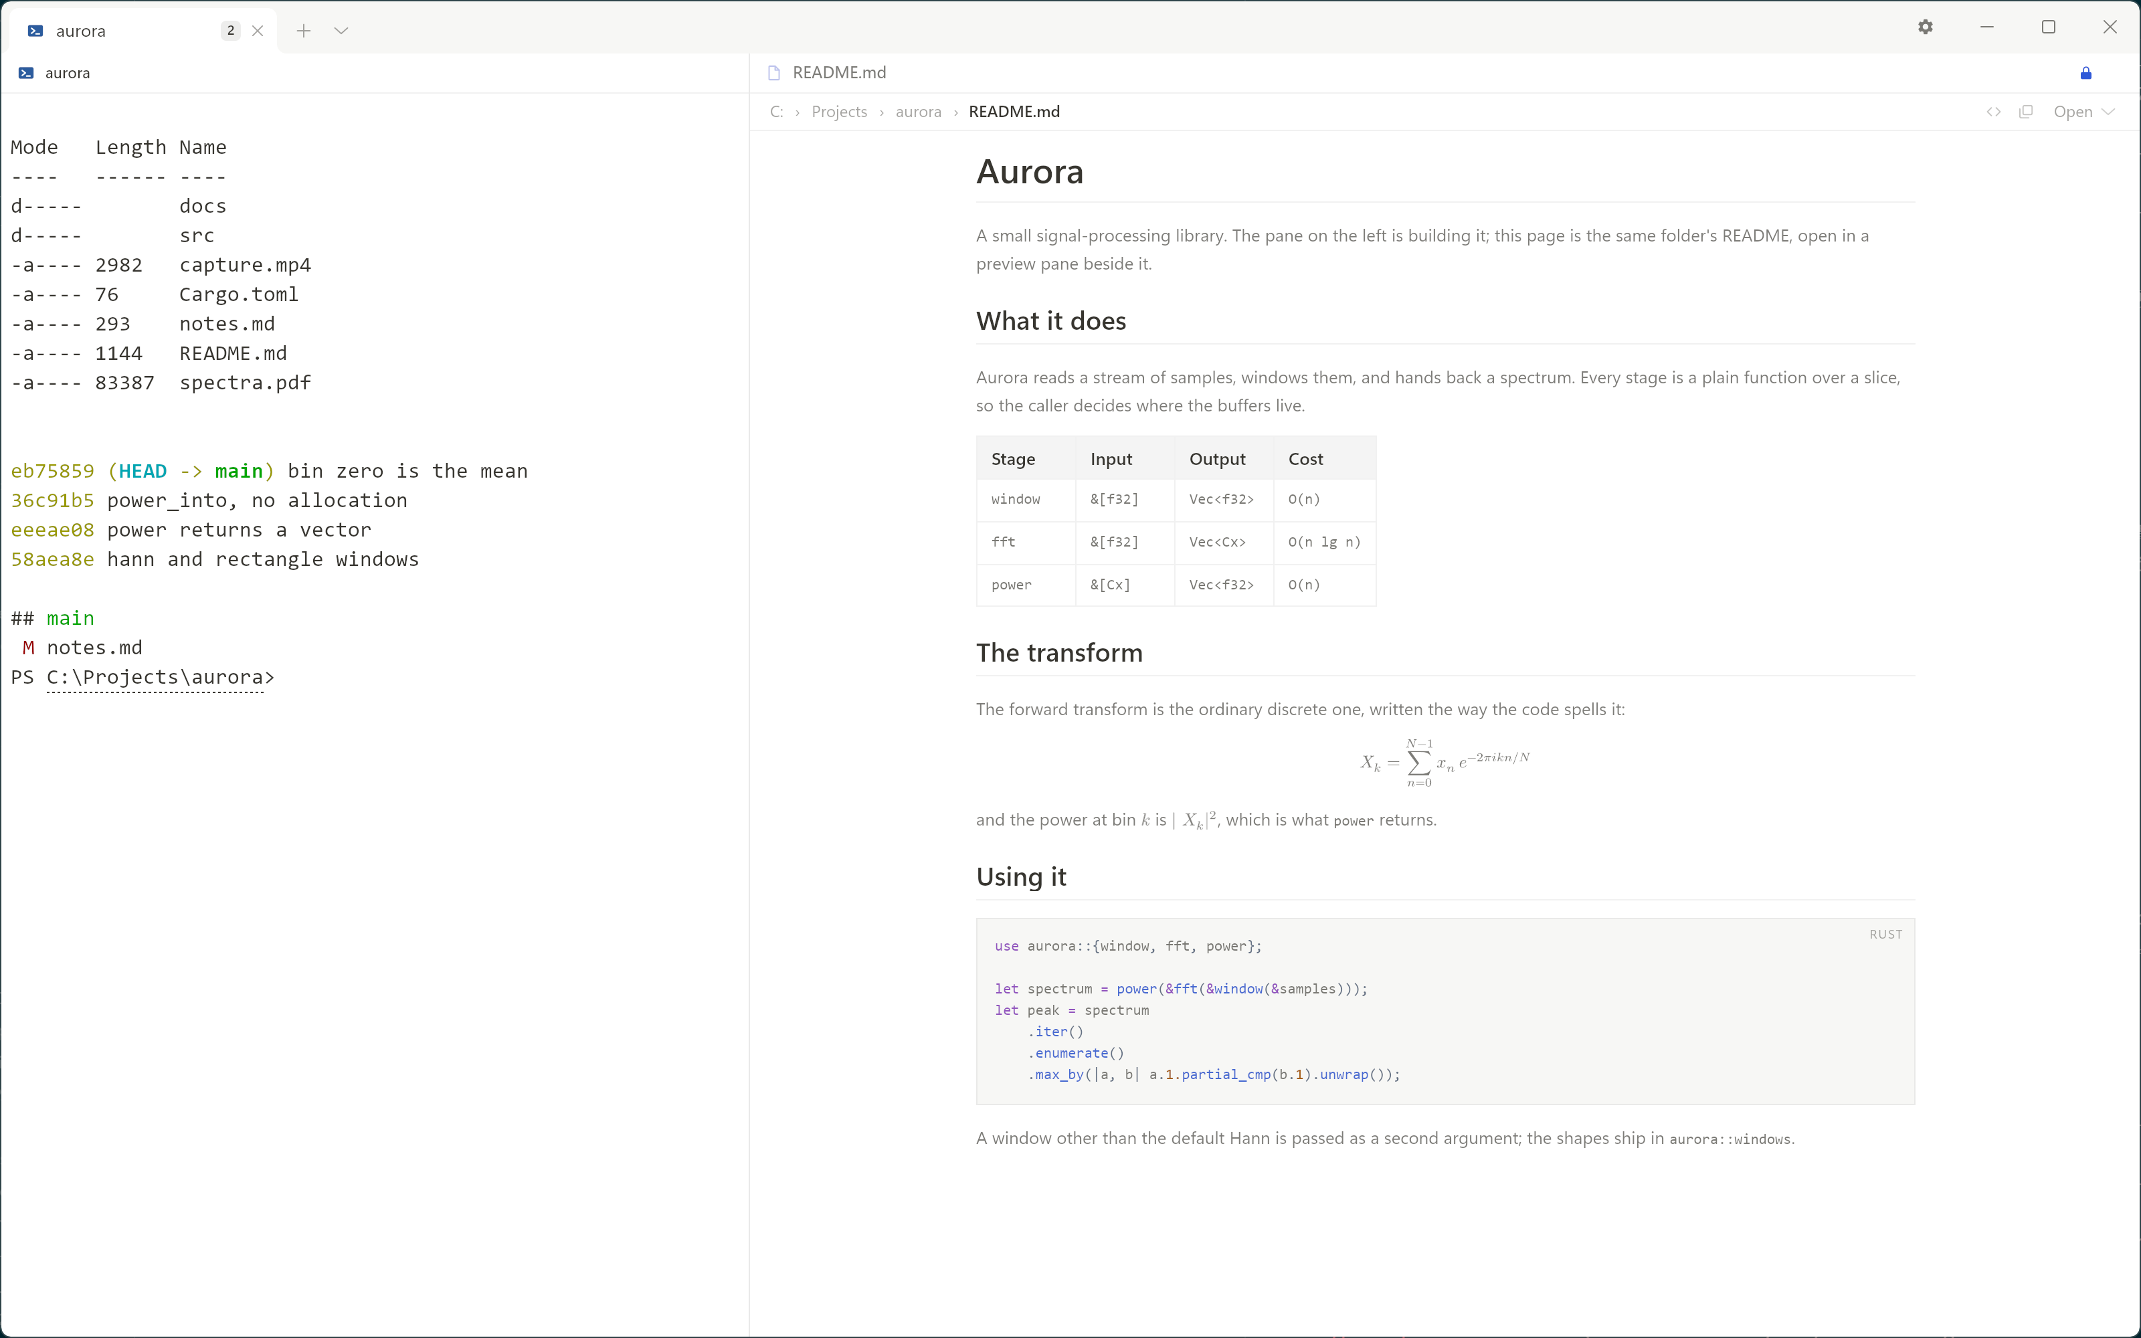This screenshot has height=1338, width=2141.
Task: Click the Aurora main heading
Action: tap(1030, 172)
